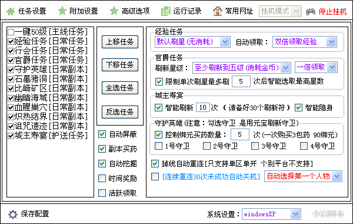Click the 下移任务 button
Screen dimensions: 353x224
pyautogui.click(x=120, y=65)
